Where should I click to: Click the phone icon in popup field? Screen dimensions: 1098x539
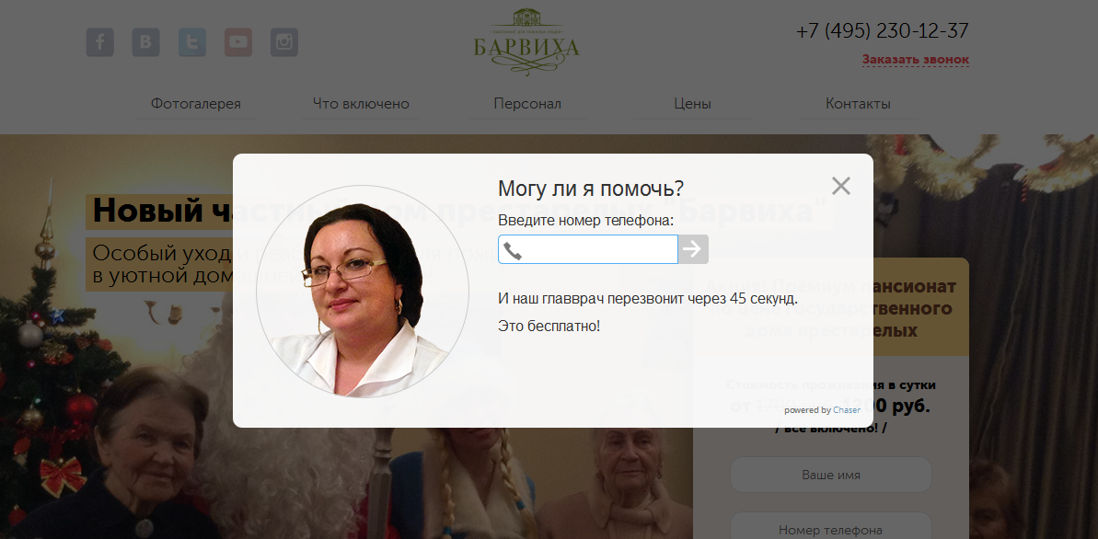[x=513, y=250]
